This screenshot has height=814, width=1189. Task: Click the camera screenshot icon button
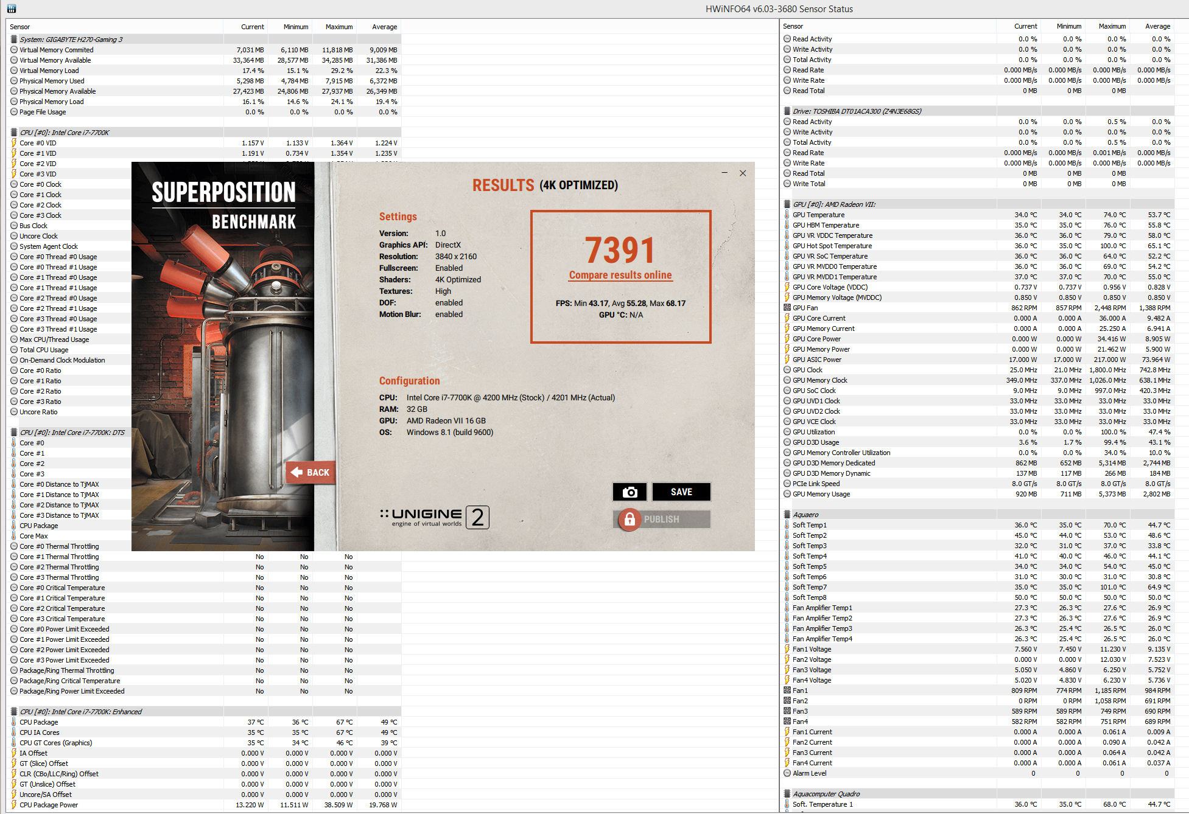(x=630, y=492)
